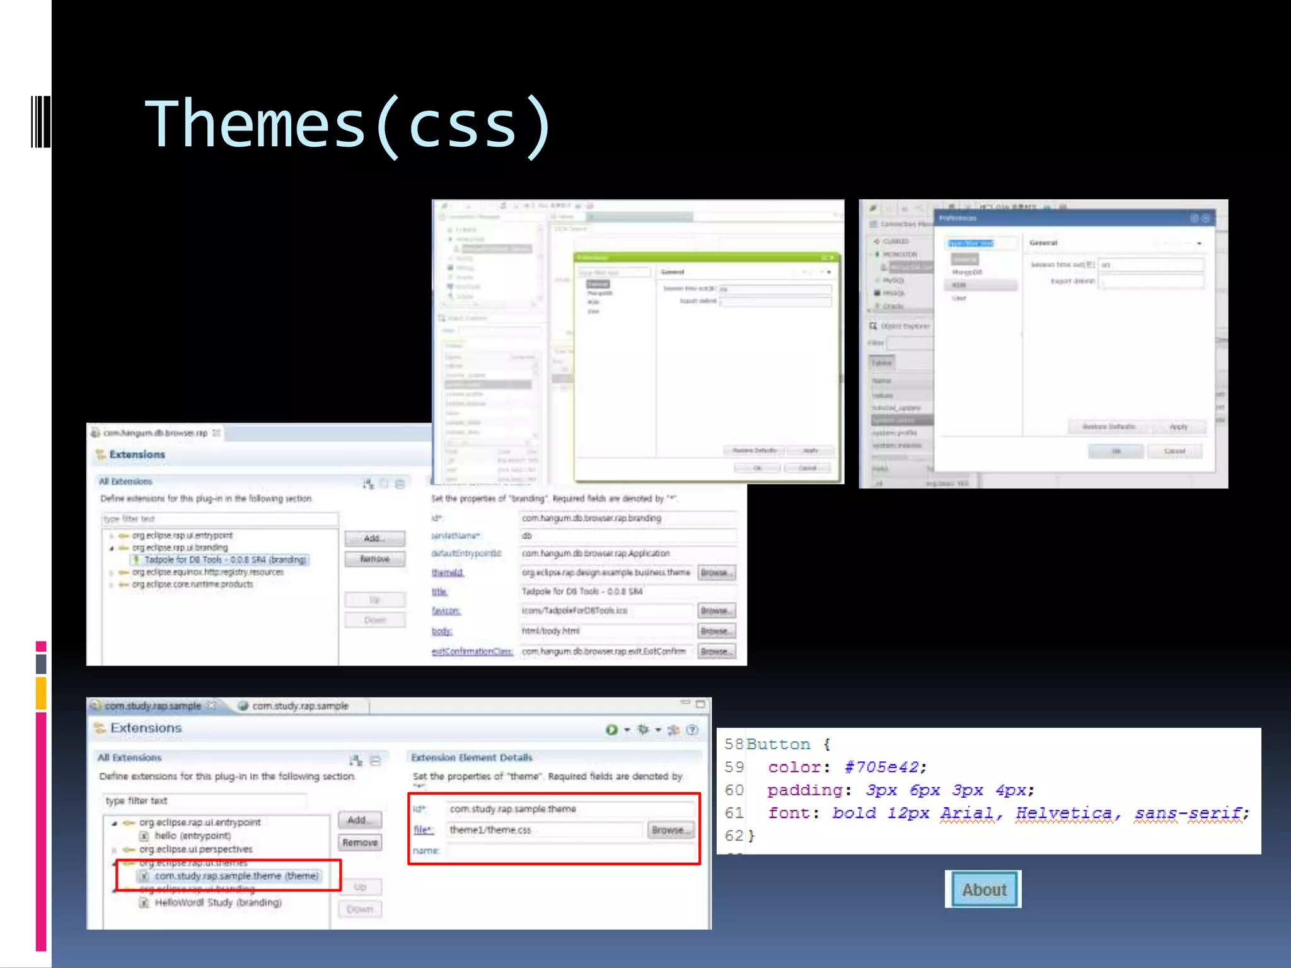Click Remove in com.study.rap.sample Extensions editor
Viewport: 1291px width, 968px height.
(359, 843)
